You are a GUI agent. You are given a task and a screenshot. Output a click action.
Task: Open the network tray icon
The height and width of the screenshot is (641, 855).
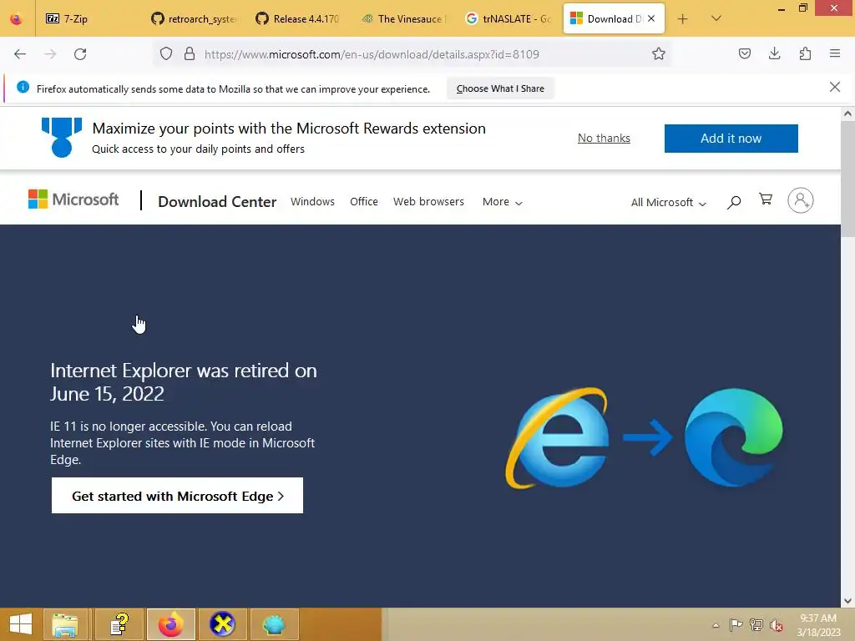[756, 625]
